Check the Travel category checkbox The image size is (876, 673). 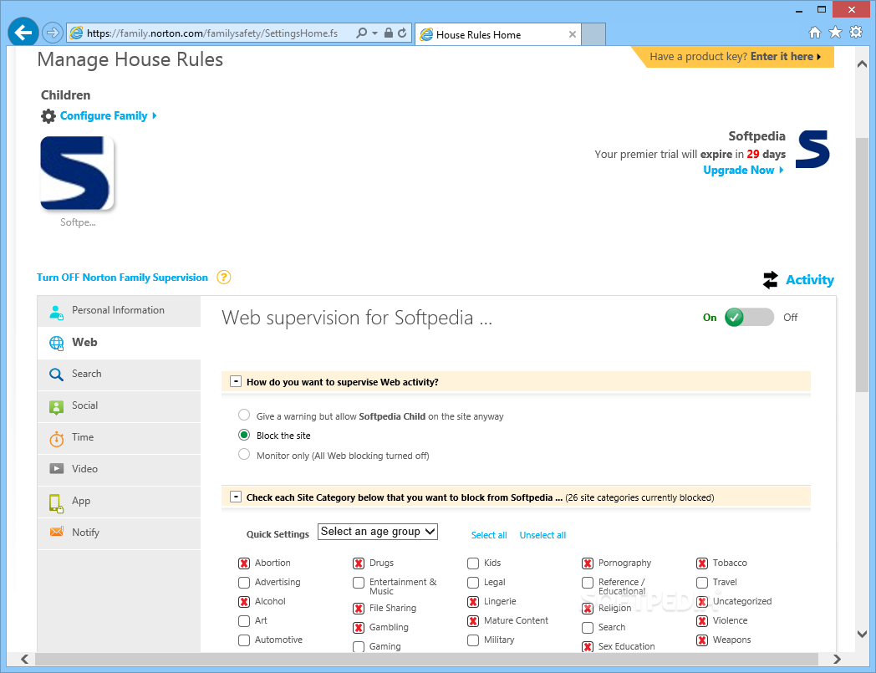(702, 583)
